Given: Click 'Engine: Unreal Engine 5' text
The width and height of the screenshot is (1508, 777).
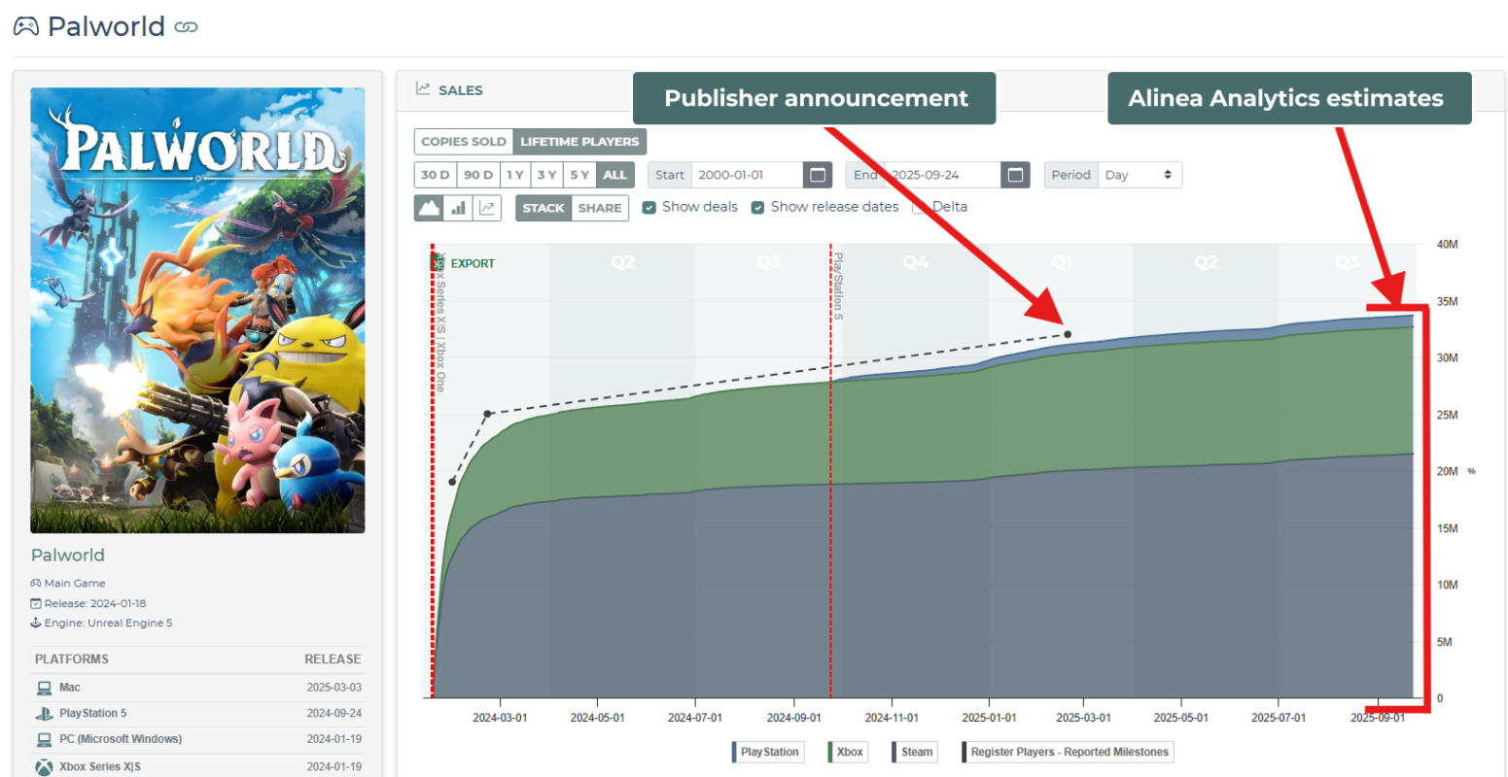Looking at the screenshot, I should [108, 624].
